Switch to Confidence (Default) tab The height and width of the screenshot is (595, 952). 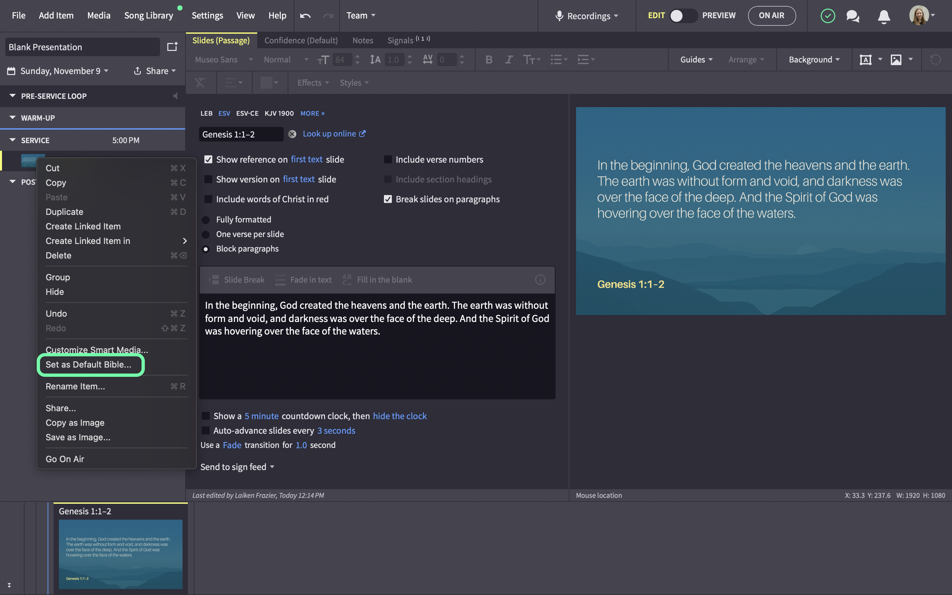pyautogui.click(x=301, y=41)
